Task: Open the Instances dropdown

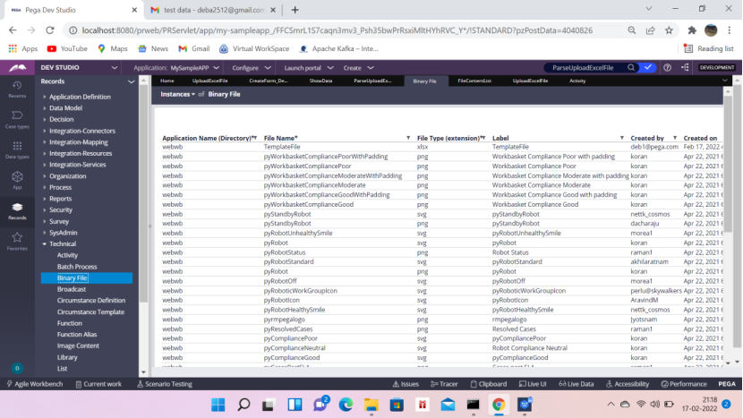Action: (177, 94)
